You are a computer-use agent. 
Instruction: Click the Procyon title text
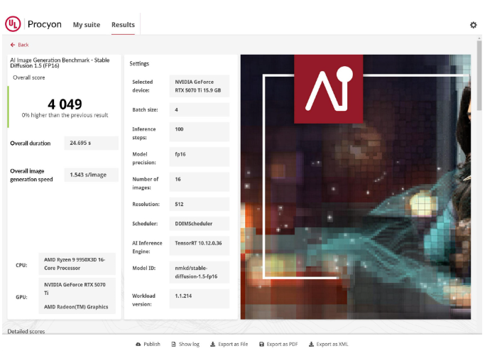pos(44,24)
